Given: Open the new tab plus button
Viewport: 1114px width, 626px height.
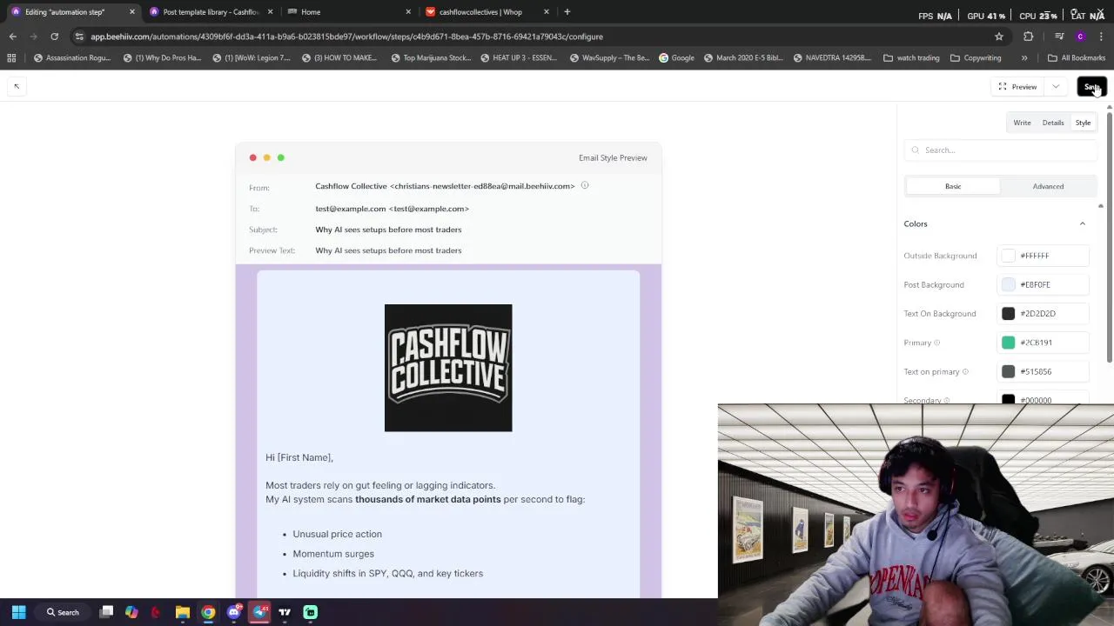Looking at the screenshot, I should tap(567, 12).
